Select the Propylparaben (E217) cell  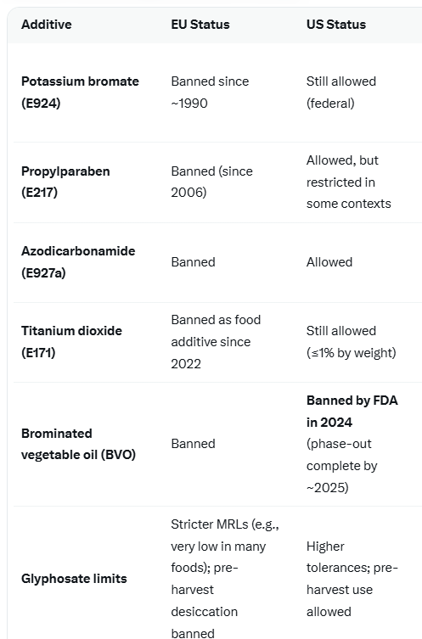(x=65, y=182)
